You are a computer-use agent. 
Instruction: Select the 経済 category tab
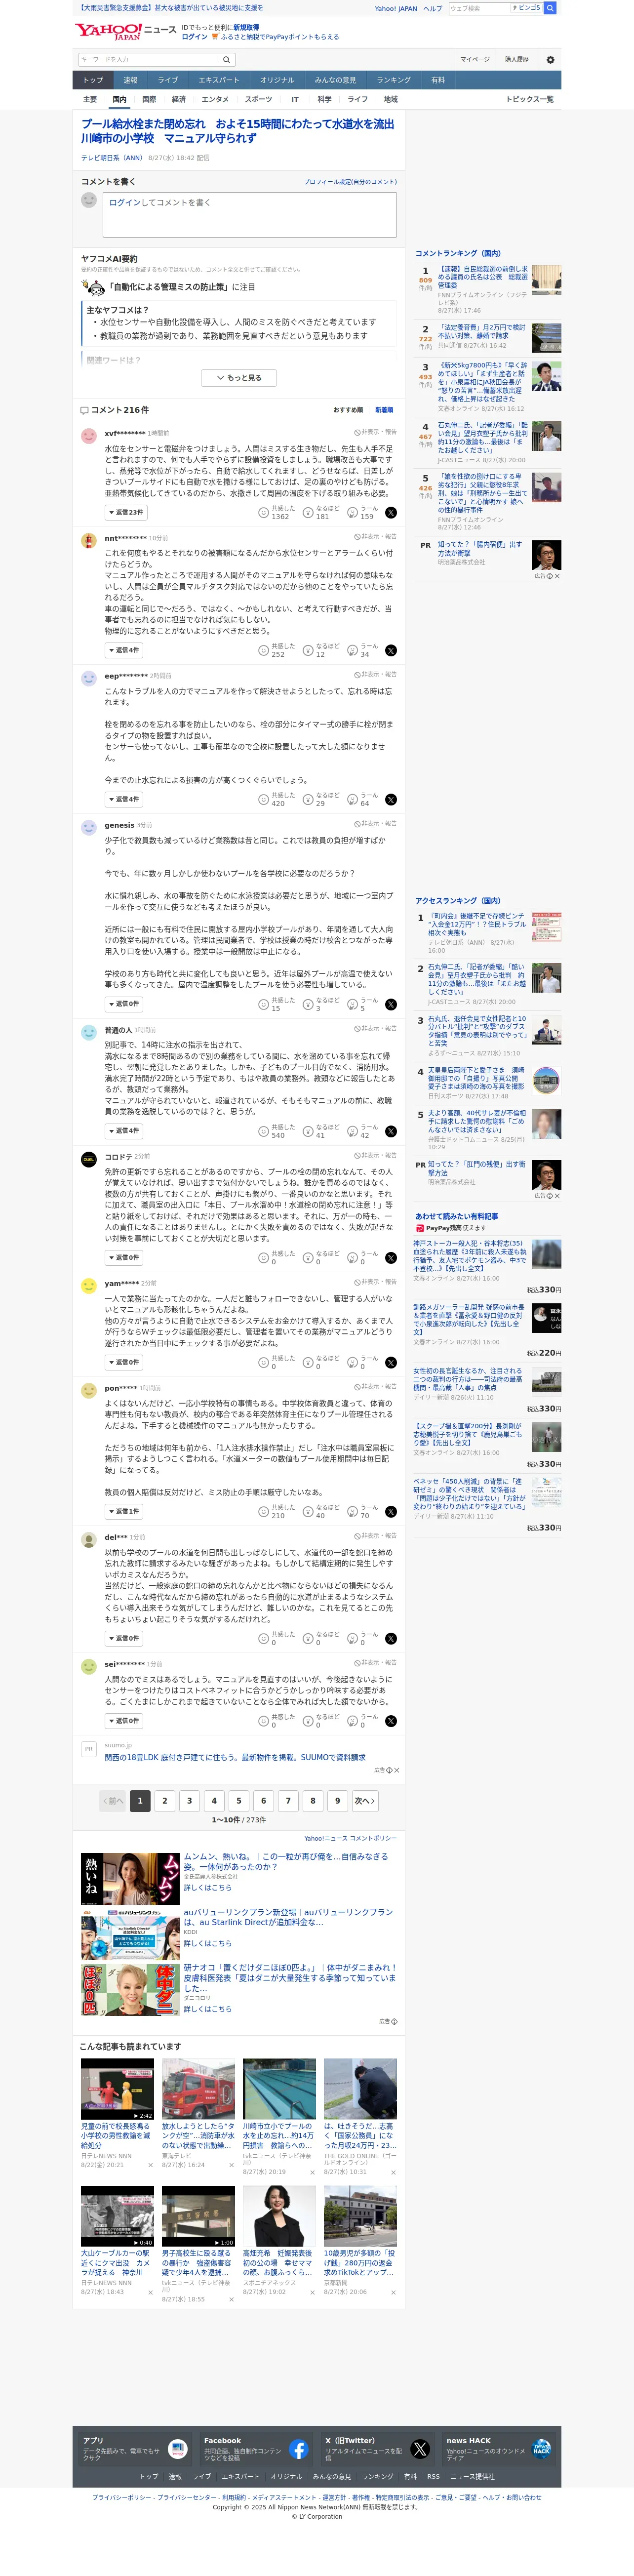coord(179,100)
